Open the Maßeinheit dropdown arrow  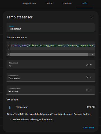point(91,65)
